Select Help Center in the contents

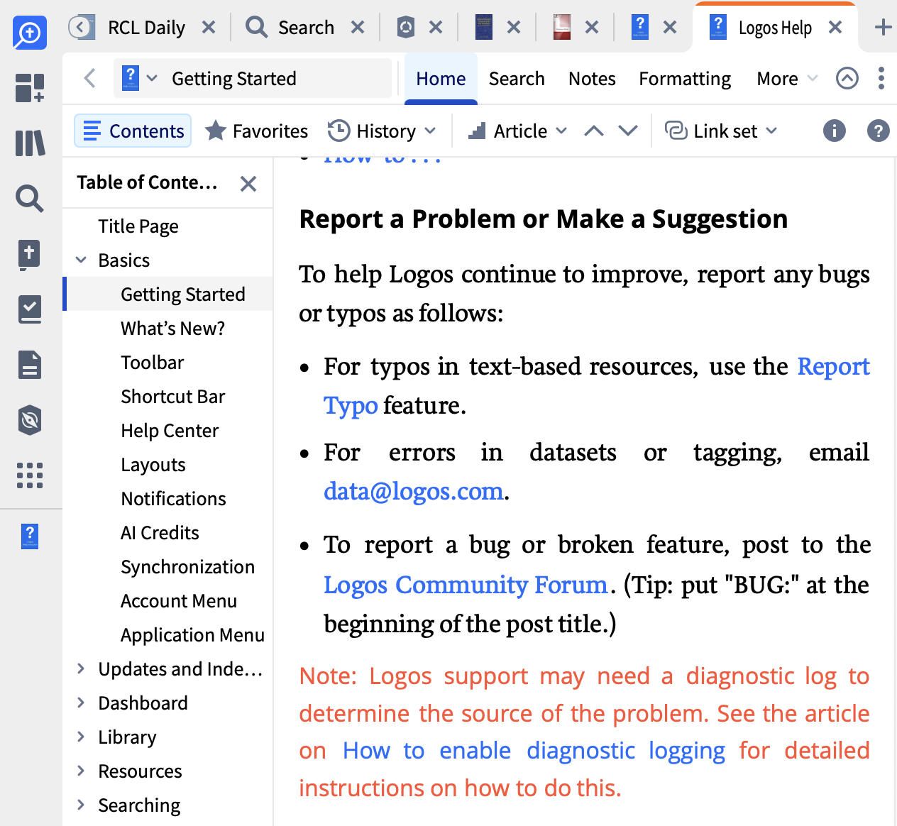click(x=170, y=431)
